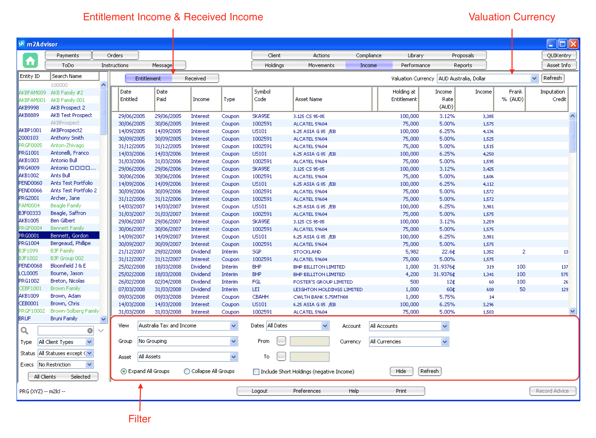The height and width of the screenshot is (438, 596).
Task: Enable Include Short Holdings checkbox
Action: 256,371
